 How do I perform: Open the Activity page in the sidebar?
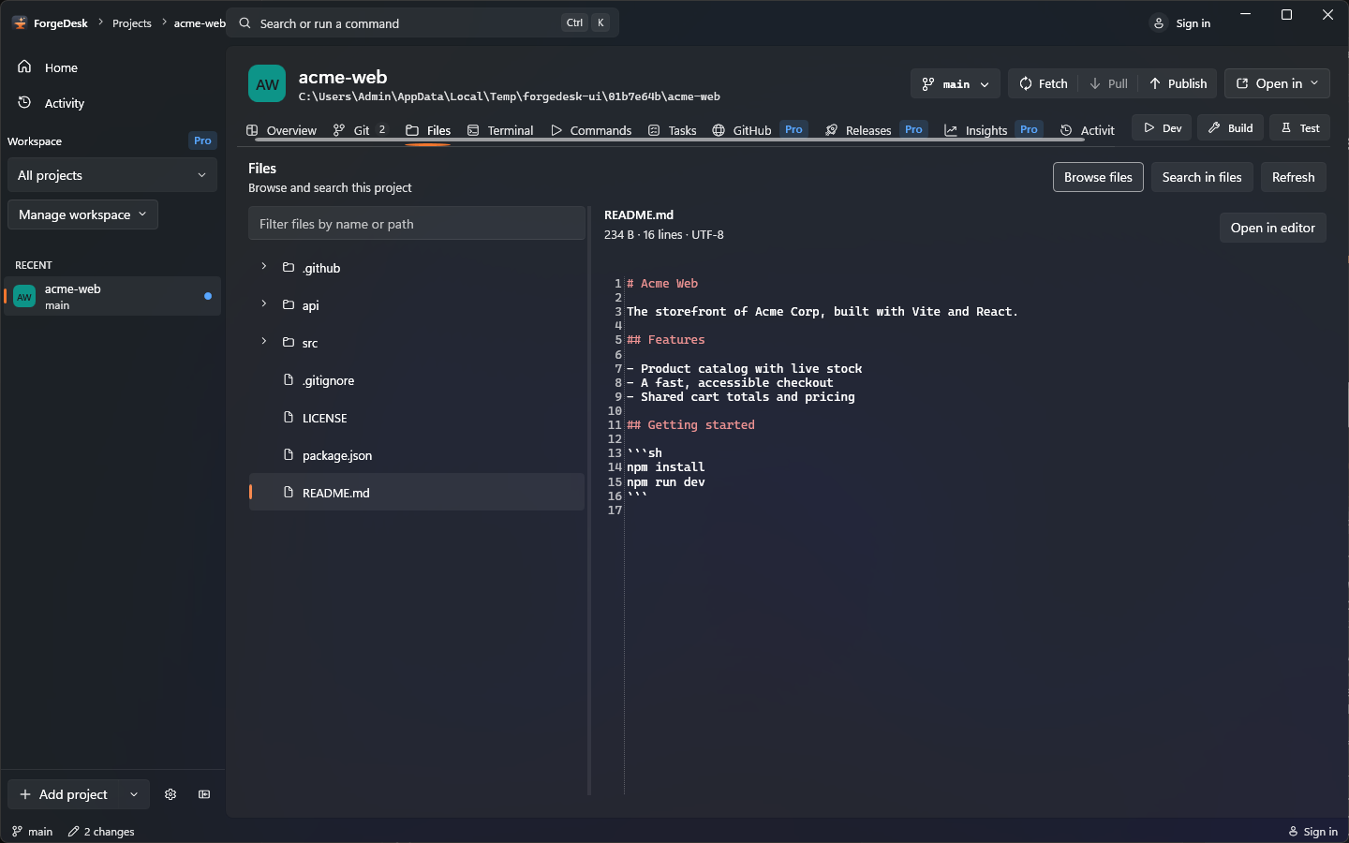pos(112,103)
